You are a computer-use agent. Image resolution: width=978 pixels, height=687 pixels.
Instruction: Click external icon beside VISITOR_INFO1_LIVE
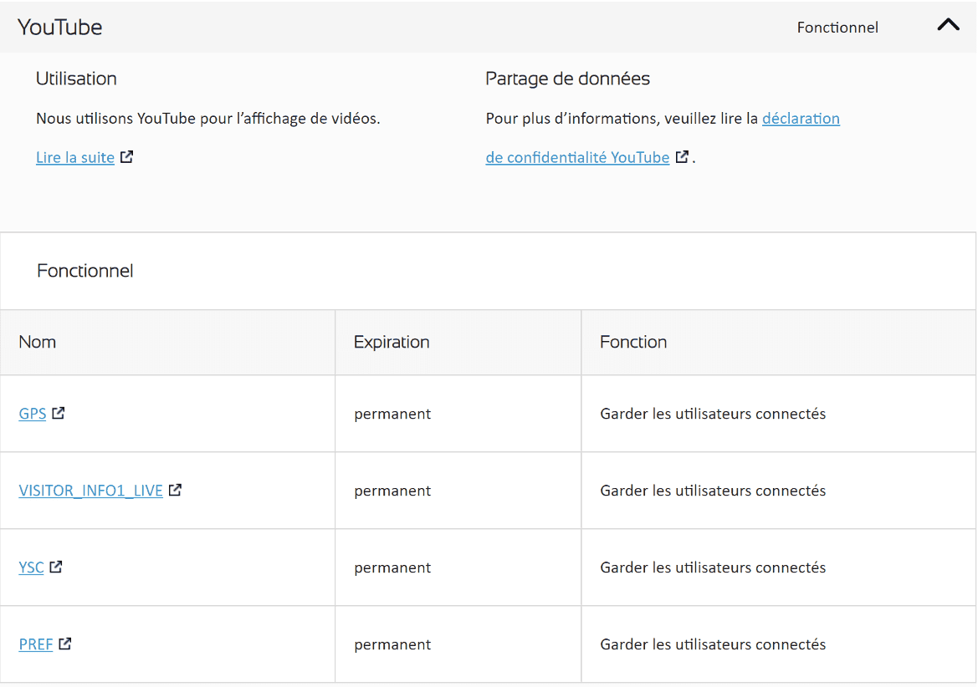click(x=175, y=491)
